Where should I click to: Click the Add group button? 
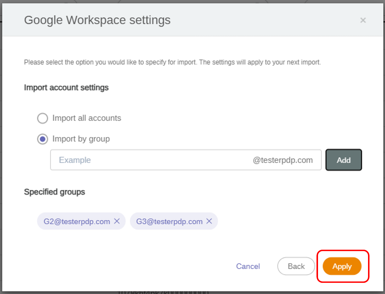(x=343, y=160)
